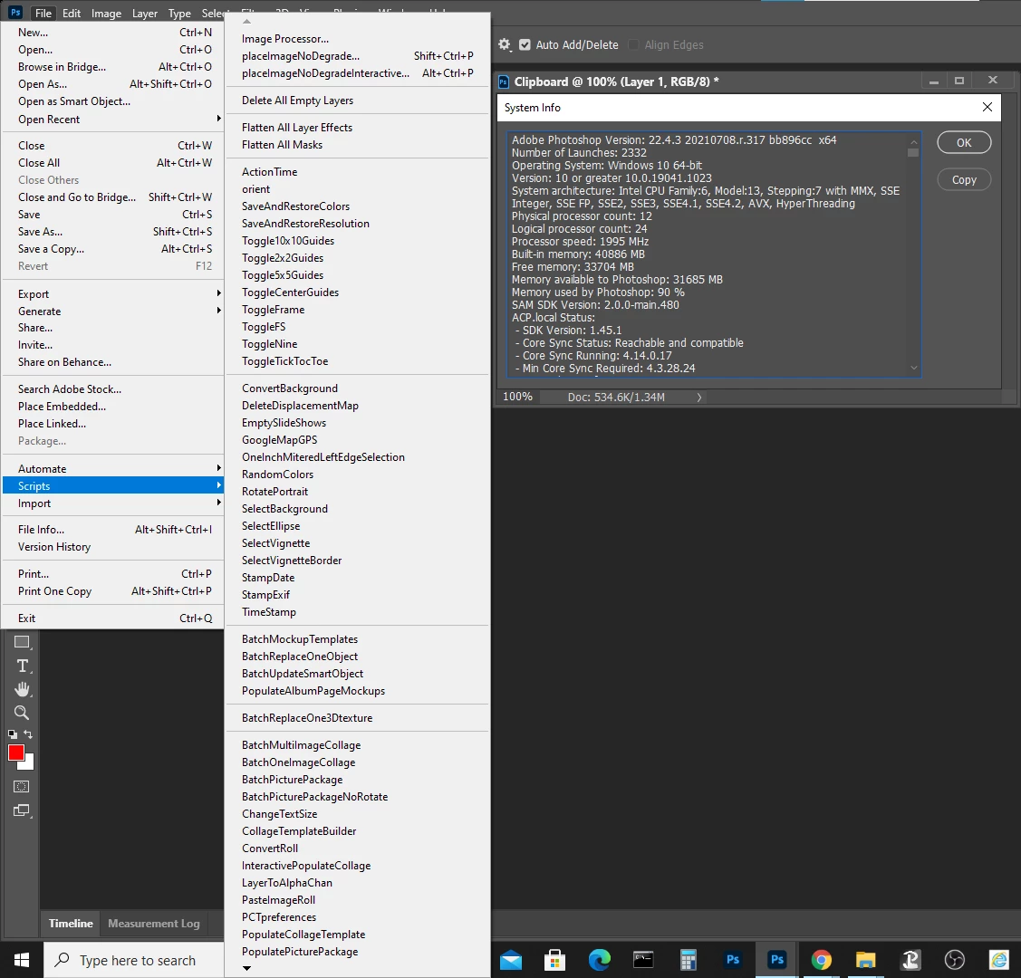Open File Explorer from taskbar
Image resolution: width=1021 pixels, height=978 pixels.
[x=865, y=960]
